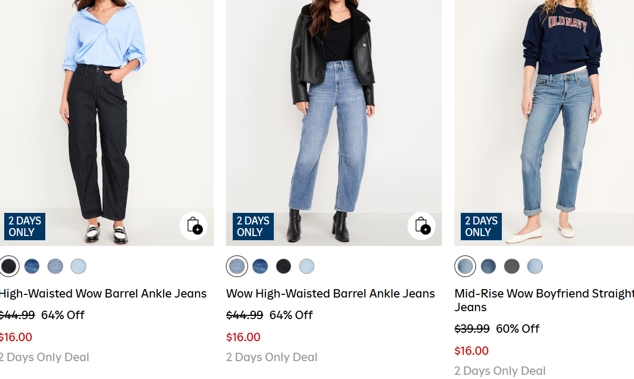The image size is (634, 379).
Task: Click add-to-bag icon on black barrel ankle jeans
Action: coord(193,226)
